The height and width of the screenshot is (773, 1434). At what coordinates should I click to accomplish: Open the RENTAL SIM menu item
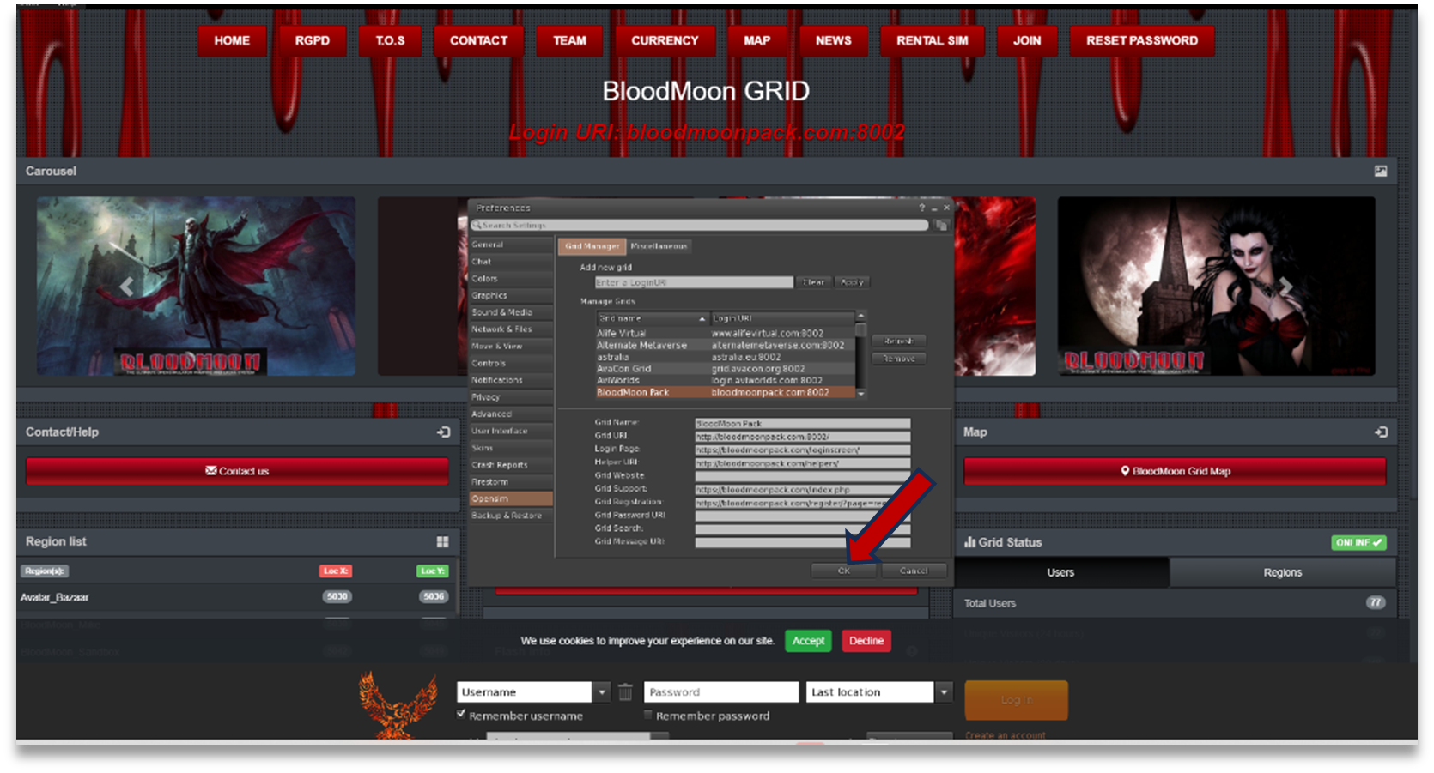tap(933, 41)
